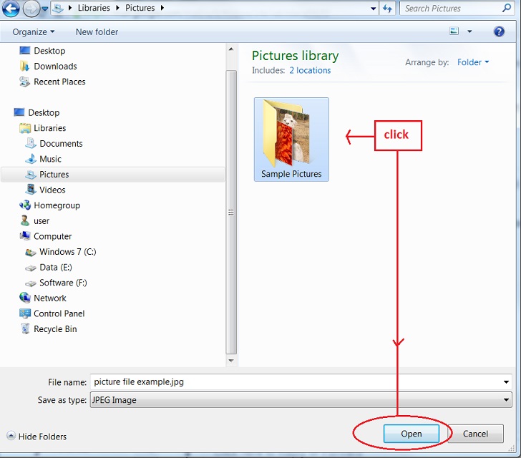Click the File name text field
This screenshot has height=458, width=521.
pyautogui.click(x=296, y=382)
